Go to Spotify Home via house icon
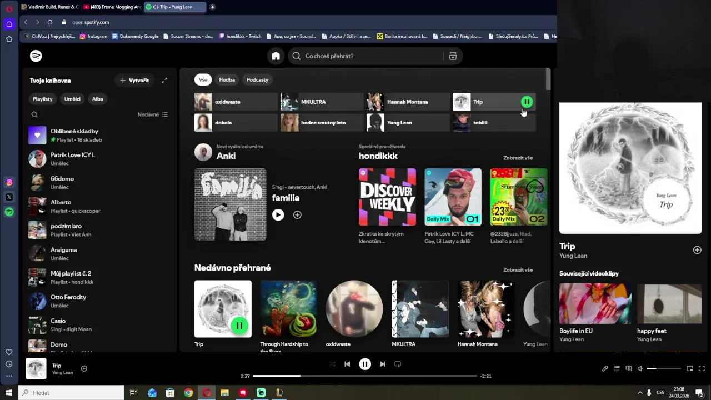The width and height of the screenshot is (711, 400). [x=276, y=56]
